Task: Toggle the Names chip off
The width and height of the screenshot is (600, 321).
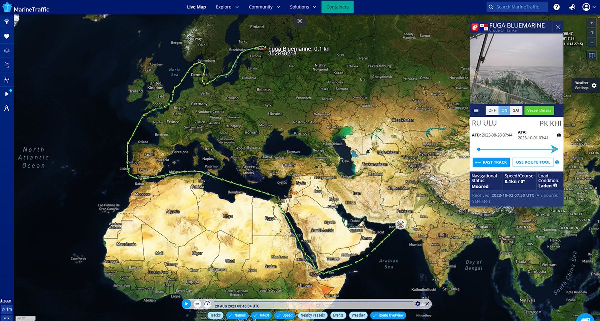Action: tap(237, 315)
